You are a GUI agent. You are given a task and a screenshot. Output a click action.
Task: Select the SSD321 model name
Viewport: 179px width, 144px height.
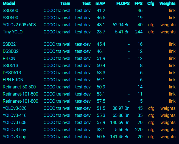[10, 44]
